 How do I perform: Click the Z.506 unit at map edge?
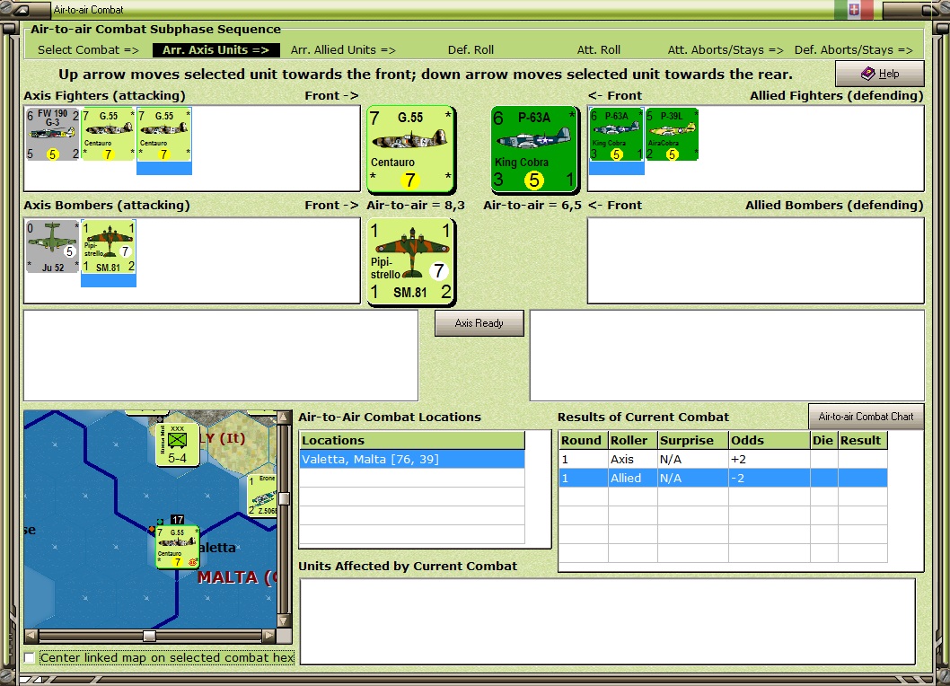(x=261, y=495)
